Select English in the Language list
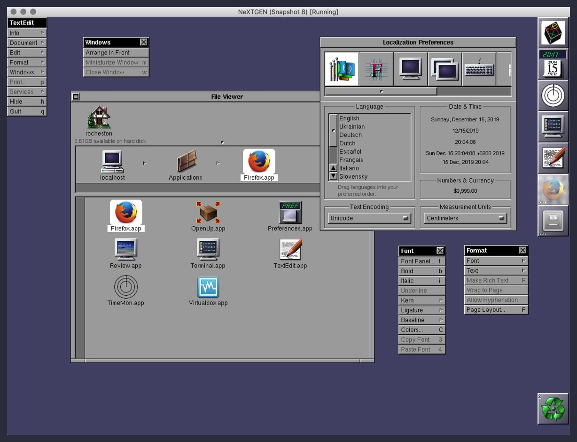Viewport: 577px width, 442px height. [x=374, y=118]
